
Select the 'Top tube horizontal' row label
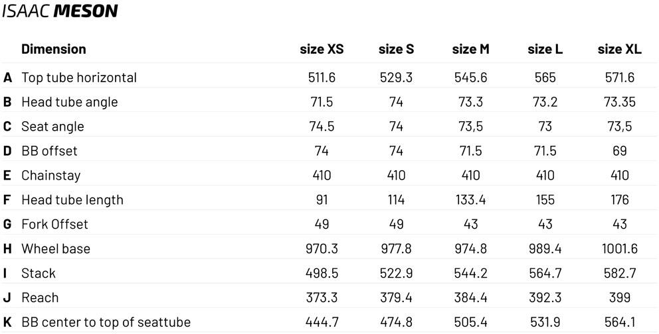(78, 78)
